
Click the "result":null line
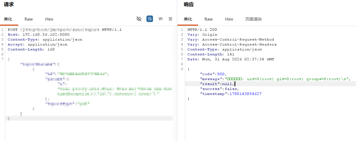[217, 84]
